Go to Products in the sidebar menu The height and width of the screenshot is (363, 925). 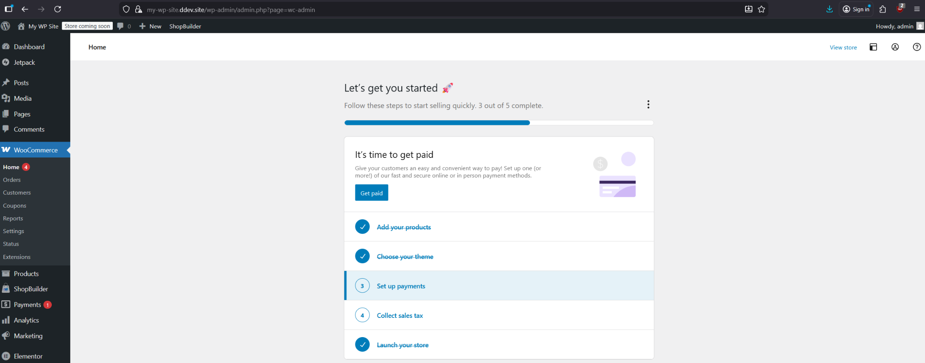(x=26, y=274)
